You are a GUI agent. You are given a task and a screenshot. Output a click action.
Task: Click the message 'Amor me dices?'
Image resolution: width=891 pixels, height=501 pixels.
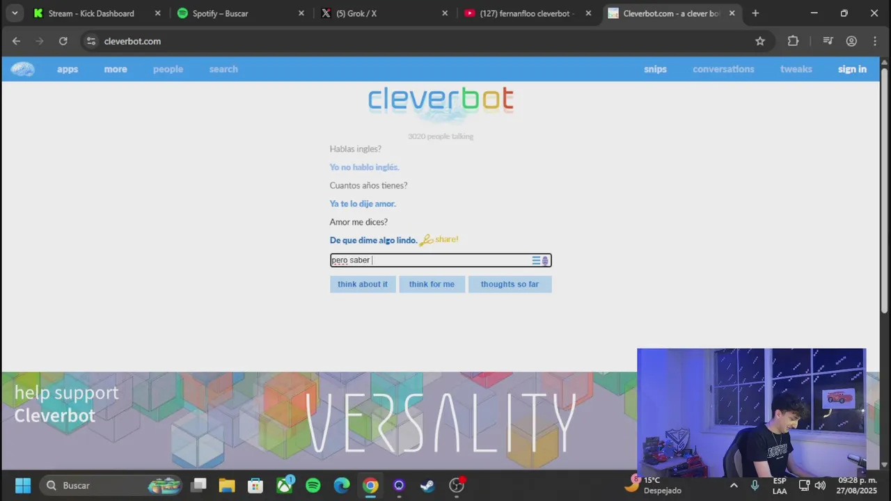[358, 222]
